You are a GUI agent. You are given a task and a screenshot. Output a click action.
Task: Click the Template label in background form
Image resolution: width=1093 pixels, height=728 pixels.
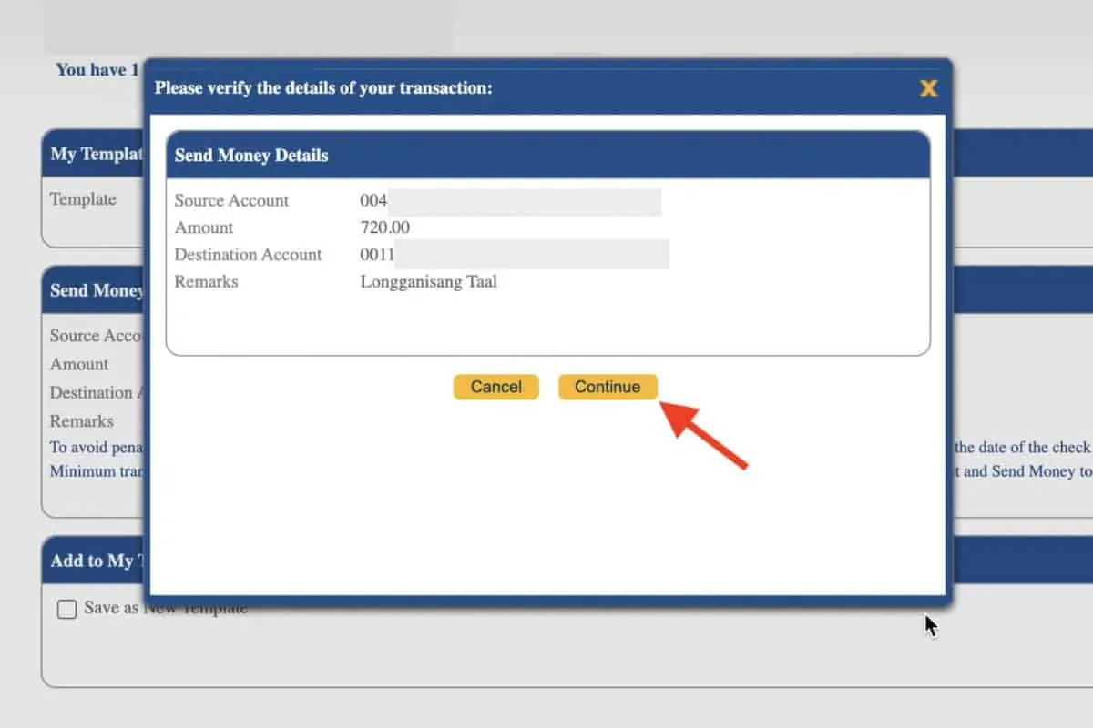[x=83, y=199]
